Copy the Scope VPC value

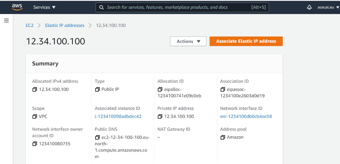pyautogui.click(x=35, y=117)
